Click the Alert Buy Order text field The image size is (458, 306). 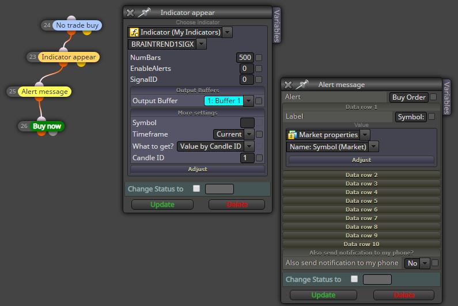408,97
